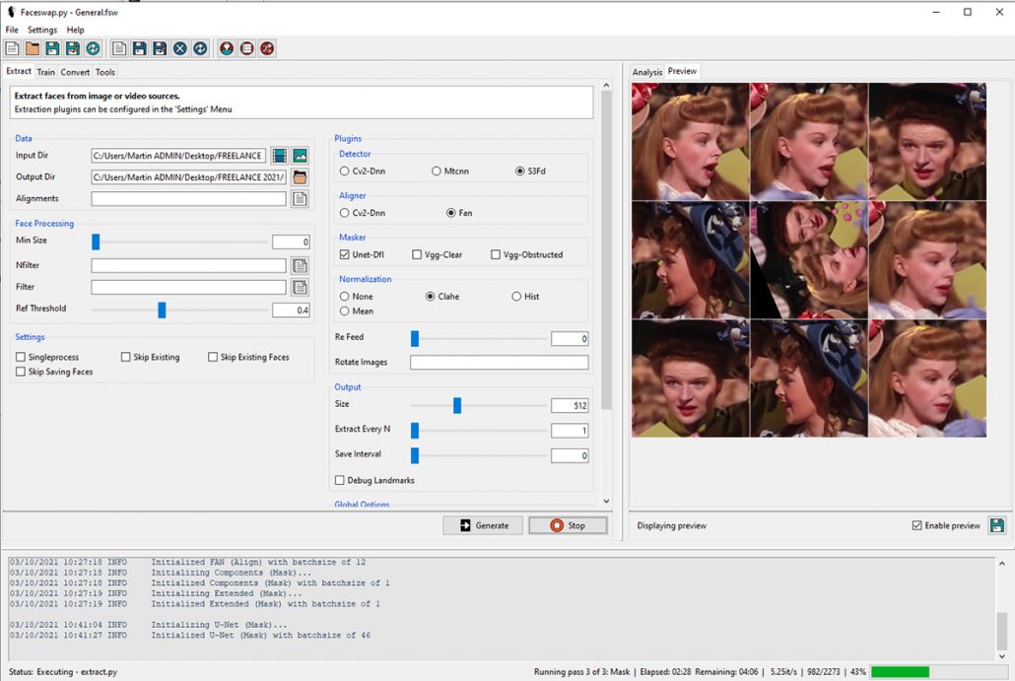Choose the Fan aligner
The image size is (1015, 681).
[459, 212]
